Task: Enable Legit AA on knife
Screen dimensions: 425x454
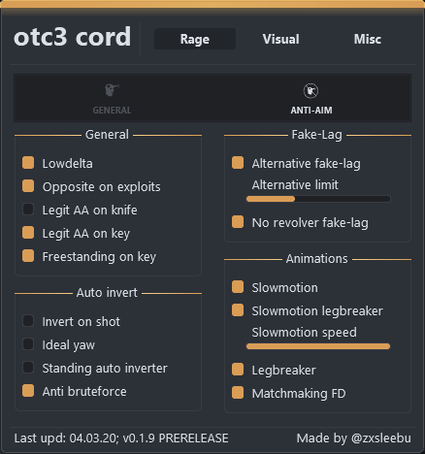Action: [28, 210]
